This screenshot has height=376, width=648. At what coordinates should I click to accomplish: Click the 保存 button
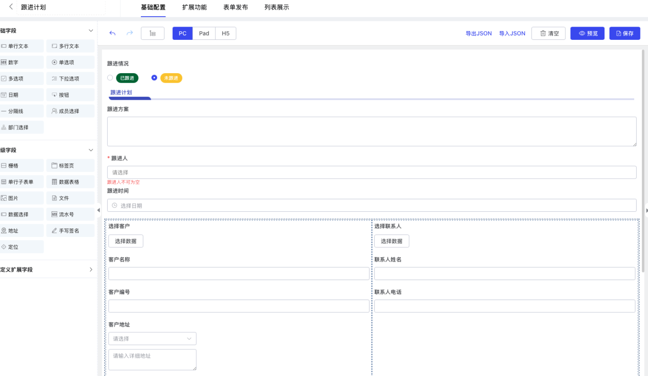[625, 33]
